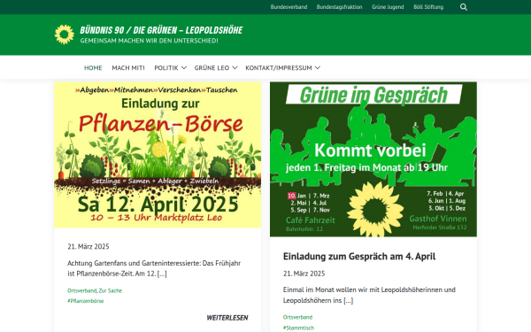Open article Einladung zum Gespräch am 4. April
This screenshot has width=531, height=332.
(359, 256)
